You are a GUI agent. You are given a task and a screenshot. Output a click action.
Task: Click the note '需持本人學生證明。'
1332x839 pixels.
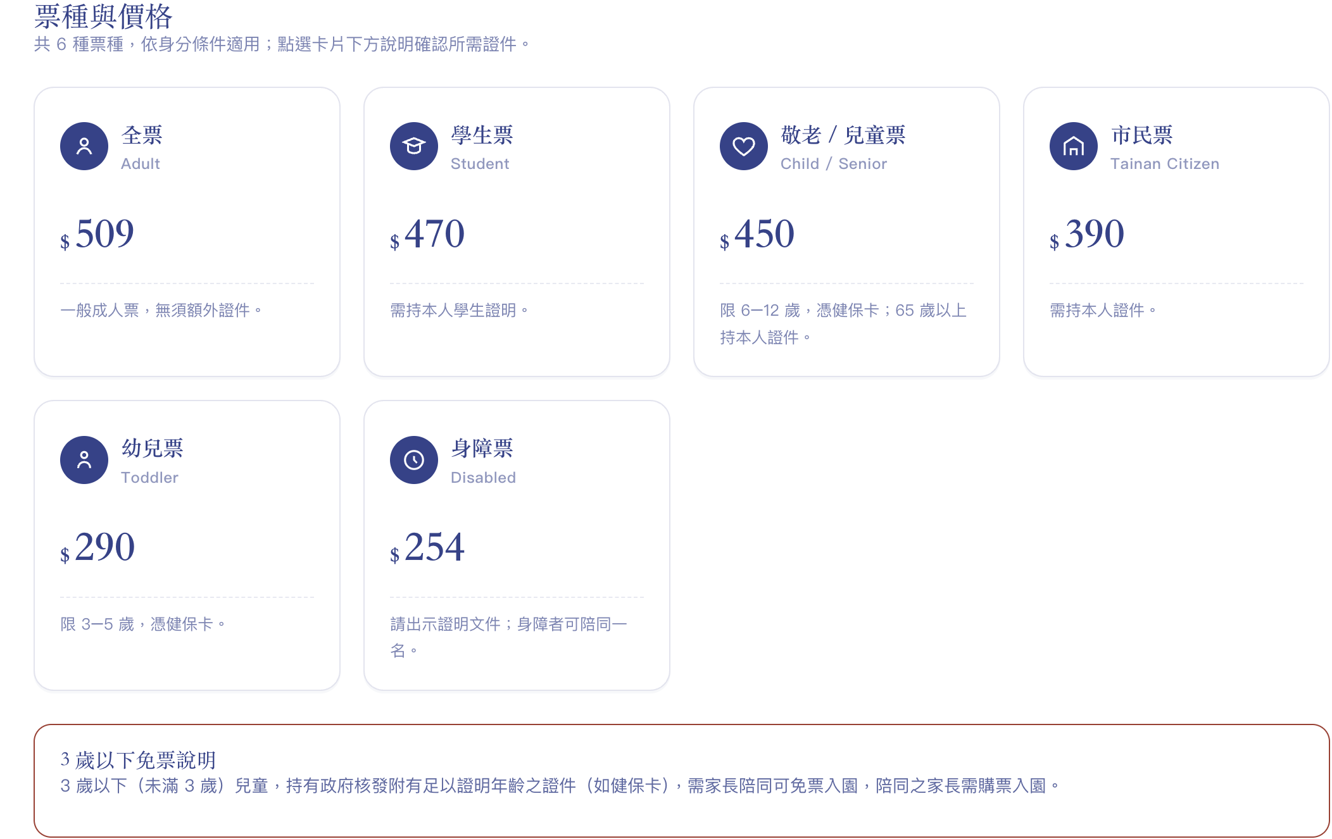460,310
